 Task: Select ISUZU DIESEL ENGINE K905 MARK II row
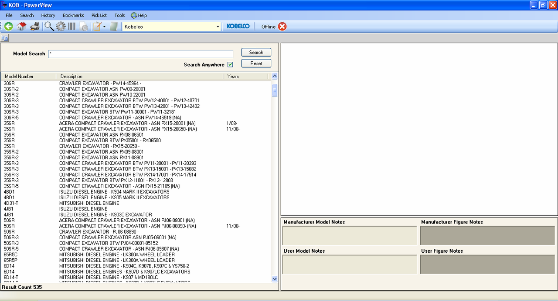(x=136, y=197)
